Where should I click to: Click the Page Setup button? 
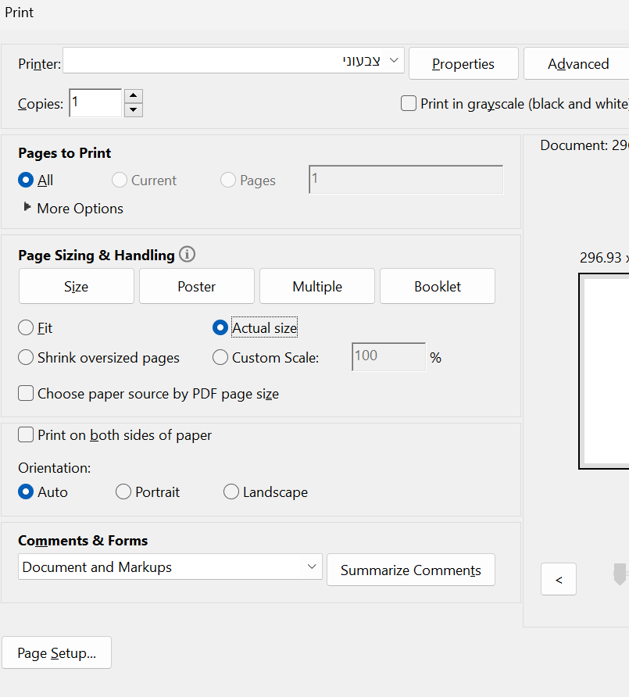click(x=57, y=653)
